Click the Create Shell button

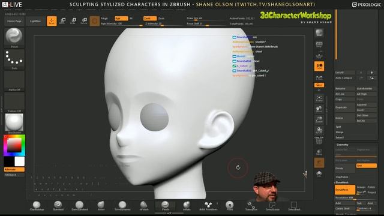click(x=345, y=208)
